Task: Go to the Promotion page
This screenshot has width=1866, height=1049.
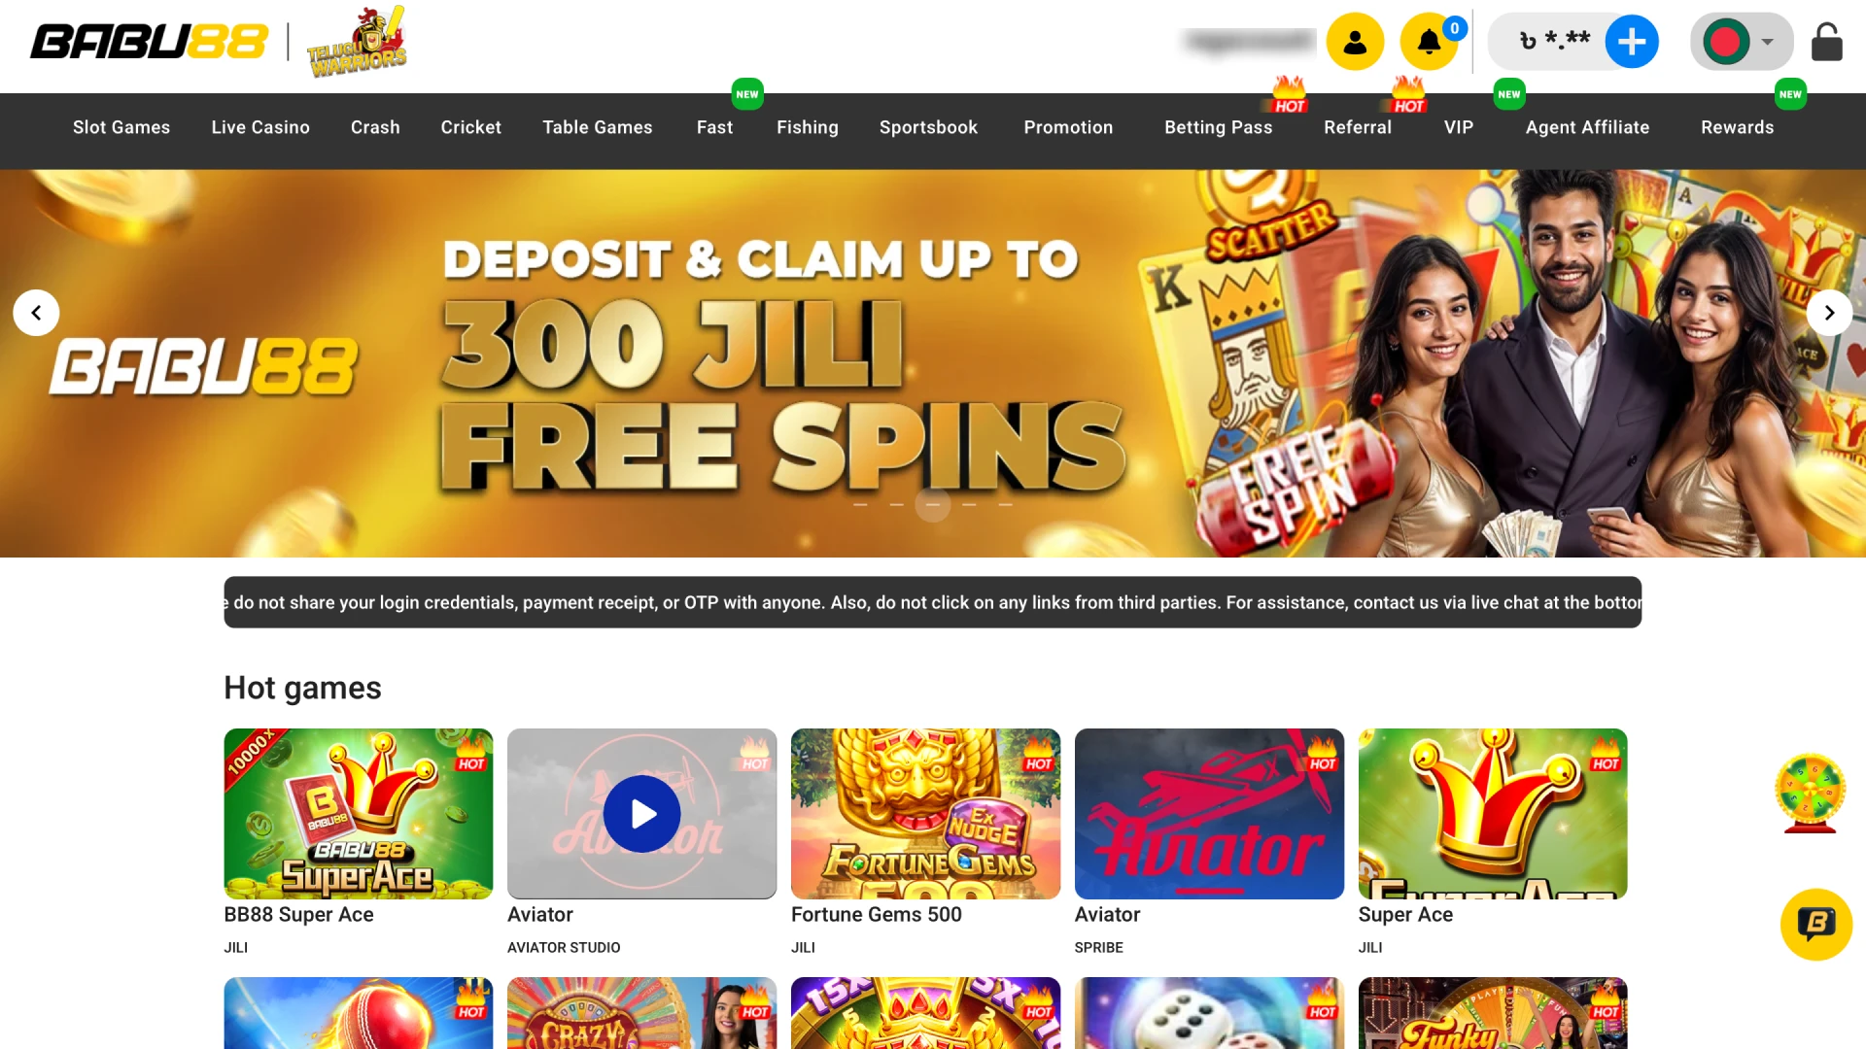Action: click(1068, 127)
